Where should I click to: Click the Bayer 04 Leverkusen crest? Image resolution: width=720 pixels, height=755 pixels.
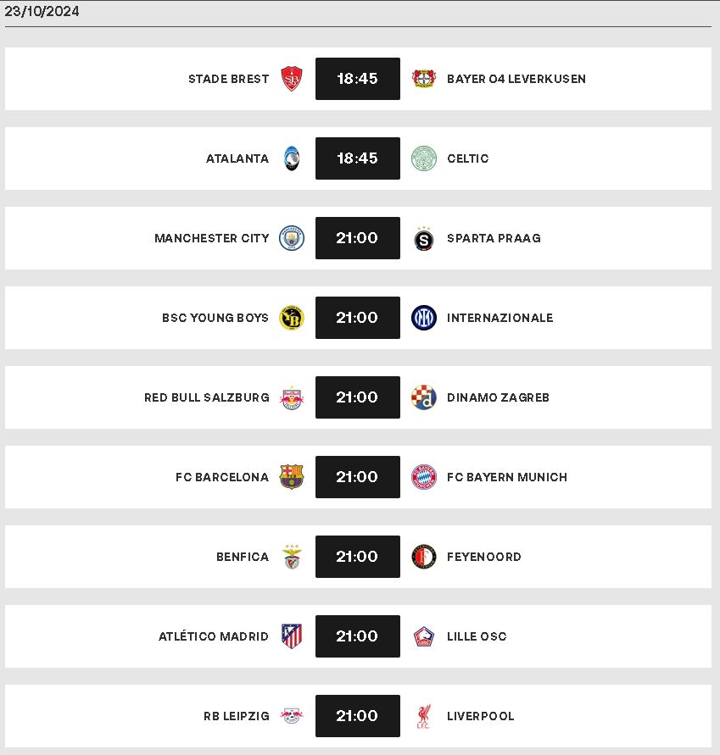424,79
